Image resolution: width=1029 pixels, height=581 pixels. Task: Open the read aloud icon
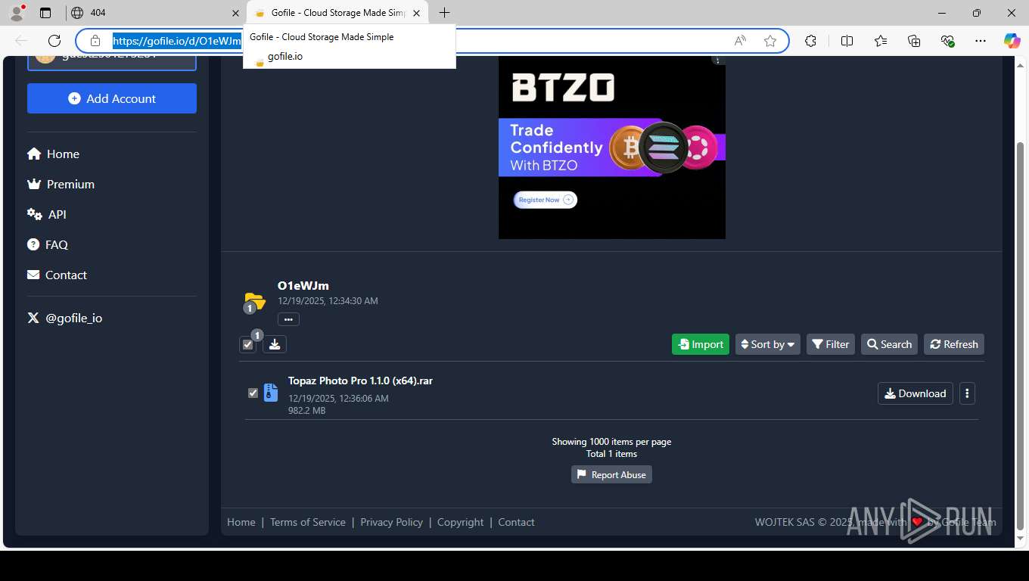point(740,41)
